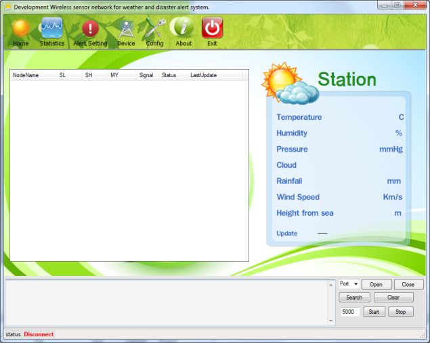Focus the 5000 interval input field
This screenshot has width=430, height=343.
tap(350, 312)
